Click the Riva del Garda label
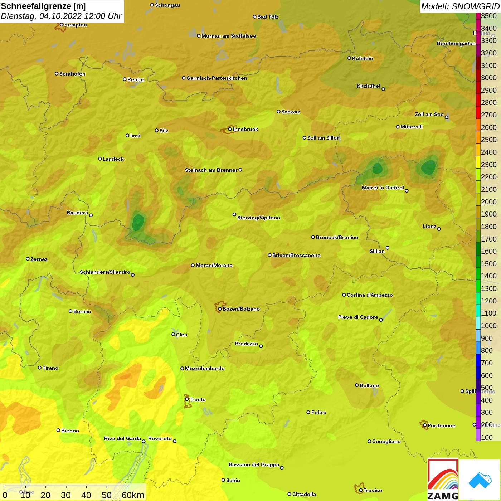This screenshot has height=501, width=501. (122, 438)
